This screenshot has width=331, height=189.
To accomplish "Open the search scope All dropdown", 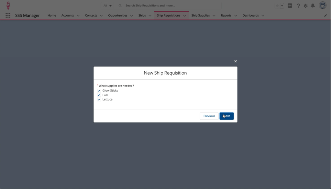I will tap(108, 6).
